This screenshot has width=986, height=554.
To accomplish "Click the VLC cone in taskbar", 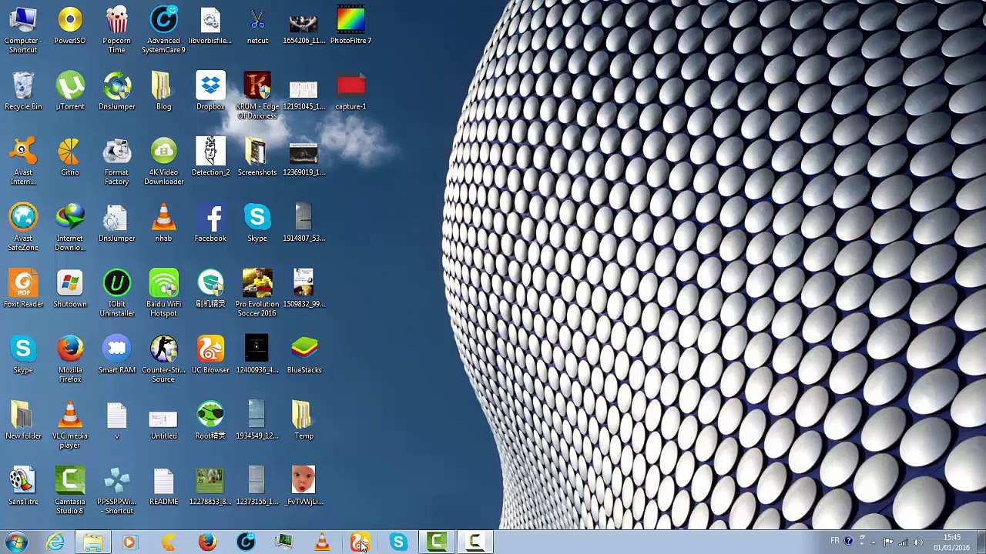I will 322,542.
